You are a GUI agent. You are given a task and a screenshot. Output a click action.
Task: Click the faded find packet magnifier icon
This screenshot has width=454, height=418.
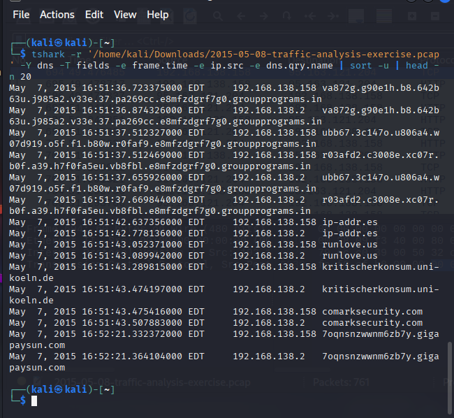[216, 15]
